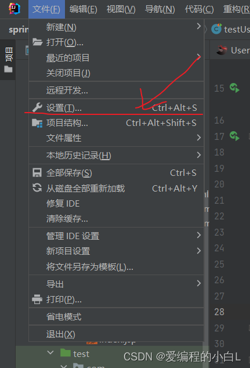Expand the 管理 IDE 设置 submenu

click(116, 236)
